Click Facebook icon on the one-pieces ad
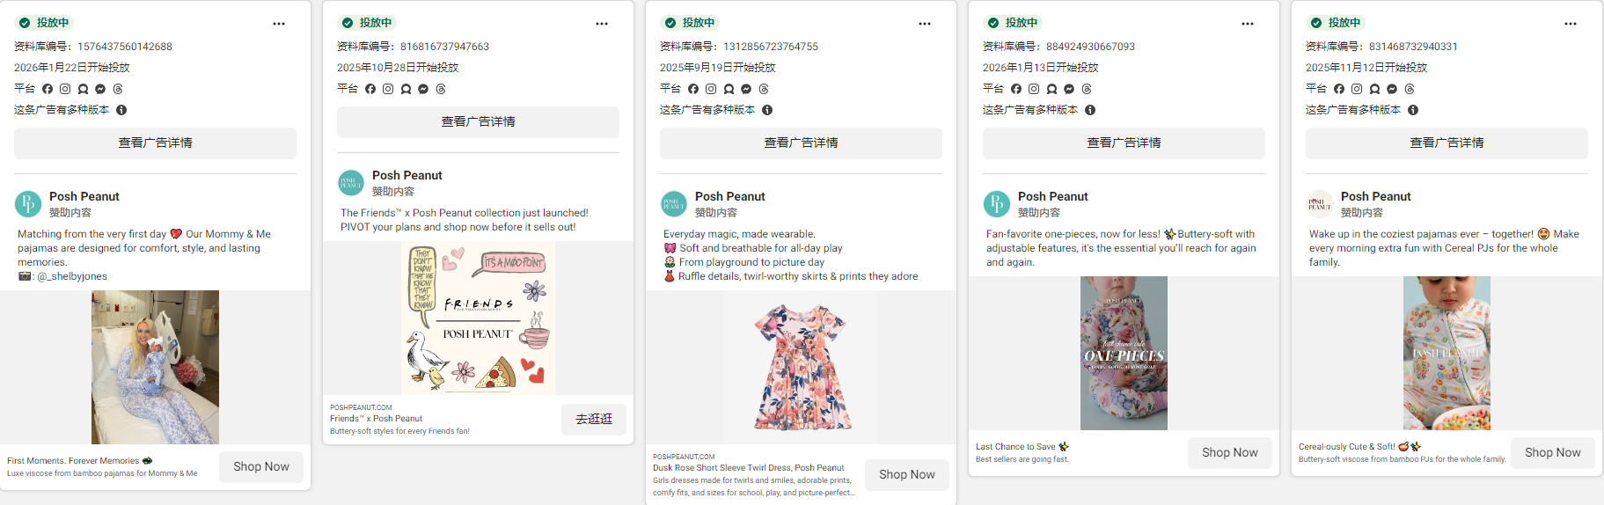This screenshot has height=505, width=1604. click(1016, 89)
